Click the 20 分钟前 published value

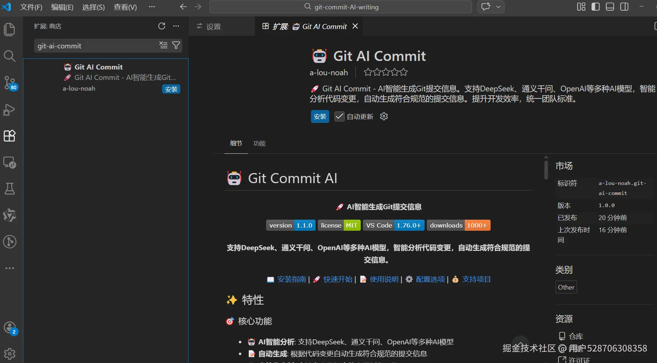[x=613, y=218]
